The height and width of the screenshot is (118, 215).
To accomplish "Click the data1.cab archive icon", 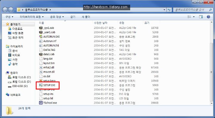I will (41, 54).
